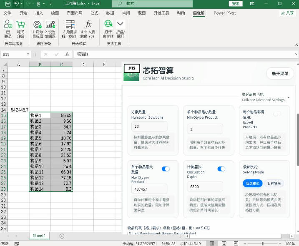Open the 文件 menu
299x246 pixels.
[7, 13]
